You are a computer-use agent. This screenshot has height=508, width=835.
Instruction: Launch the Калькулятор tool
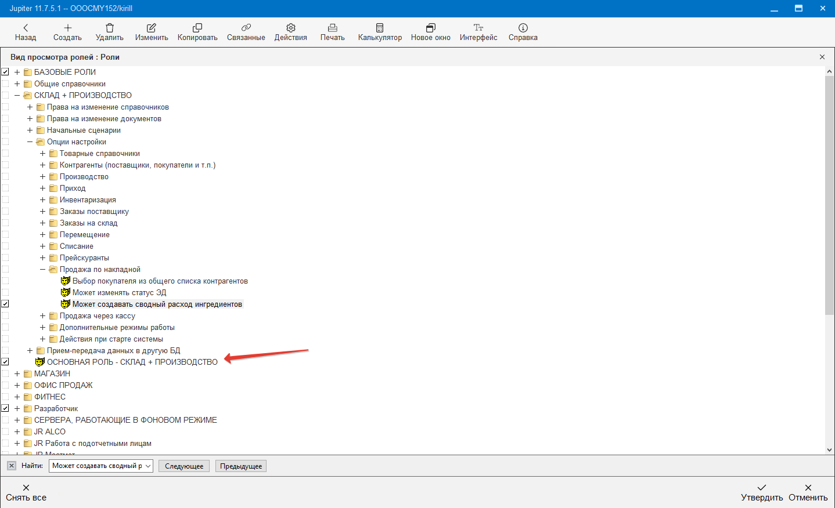pyautogui.click(x=380, y=28)
